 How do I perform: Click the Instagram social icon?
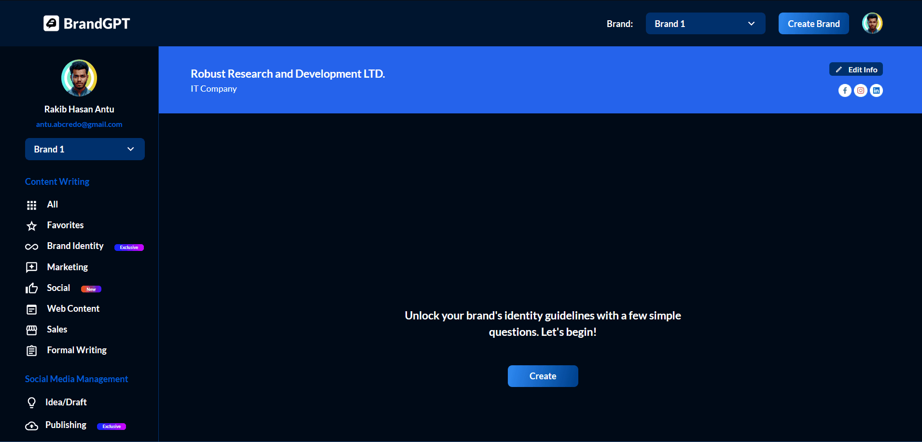[861, 91]
